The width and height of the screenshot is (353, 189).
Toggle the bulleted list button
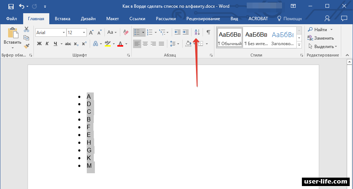tap(137, 32)
